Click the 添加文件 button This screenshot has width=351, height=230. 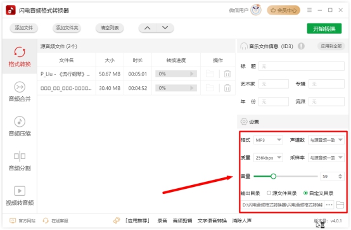(x=23, y=28)
